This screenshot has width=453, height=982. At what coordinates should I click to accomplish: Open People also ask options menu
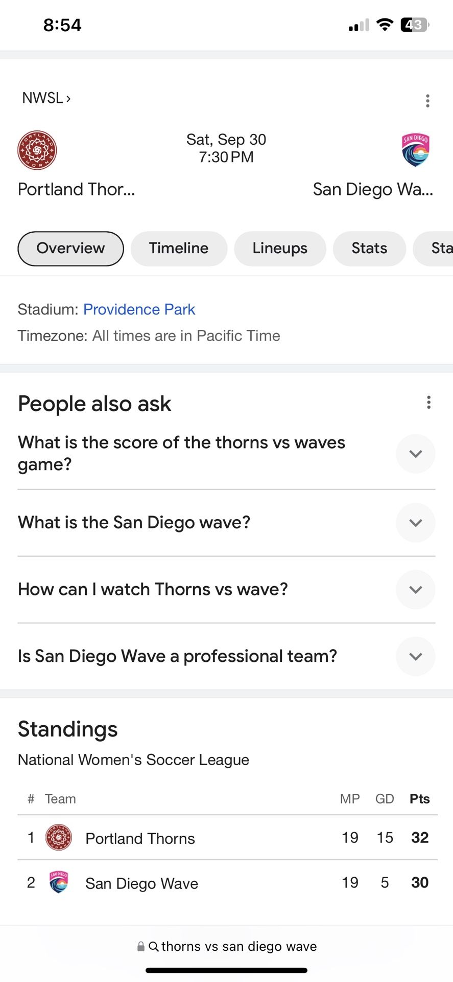click(x=428, y=403)
